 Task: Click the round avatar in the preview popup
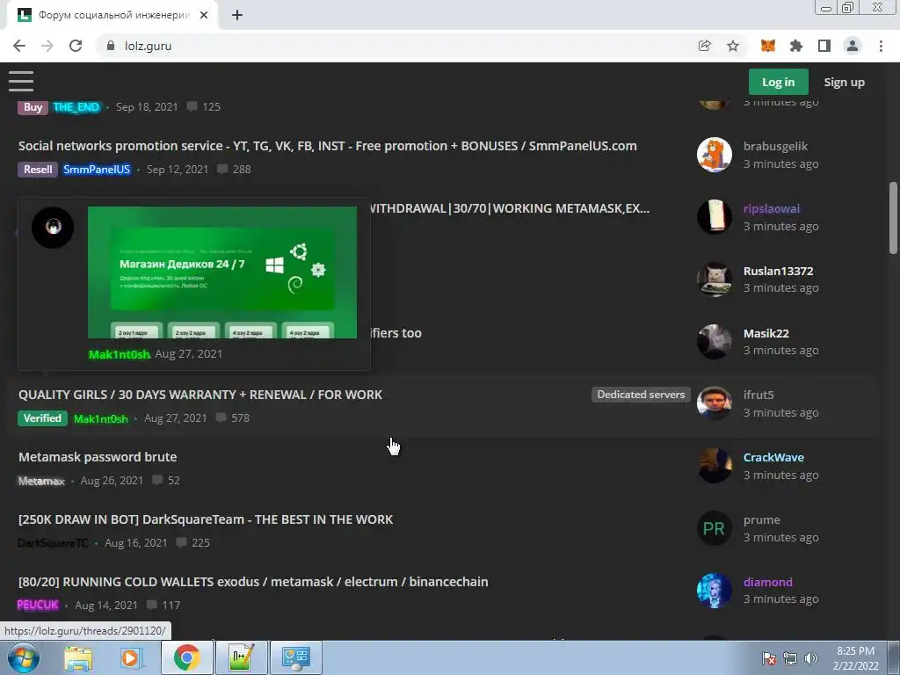pos(53,228)
